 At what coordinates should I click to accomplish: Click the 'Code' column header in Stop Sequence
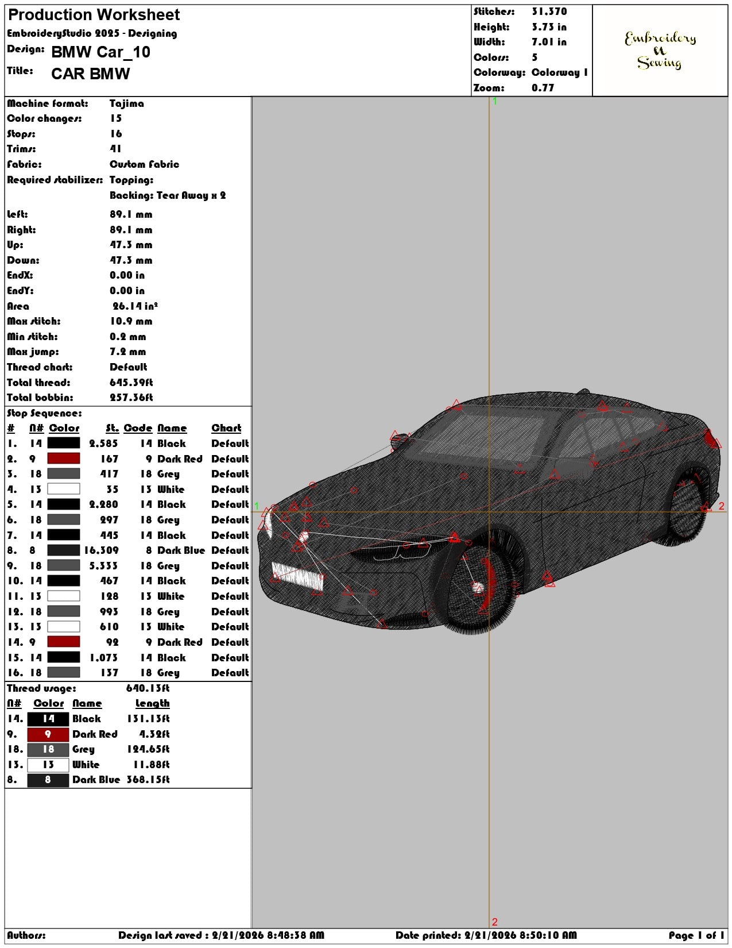click(138, 428)
